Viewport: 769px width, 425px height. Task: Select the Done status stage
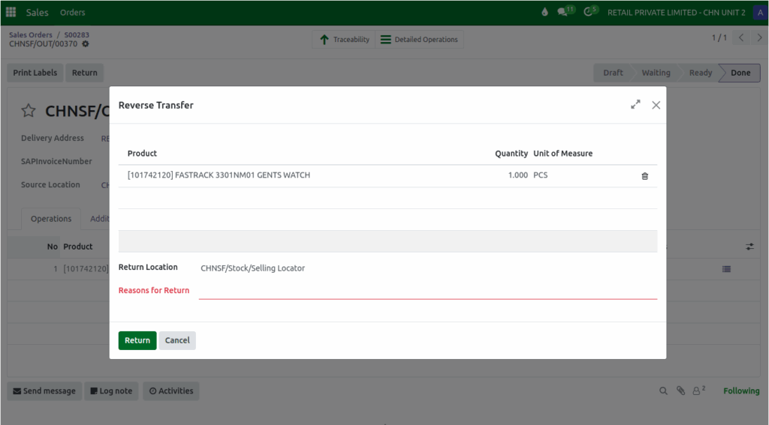point(740,73)
